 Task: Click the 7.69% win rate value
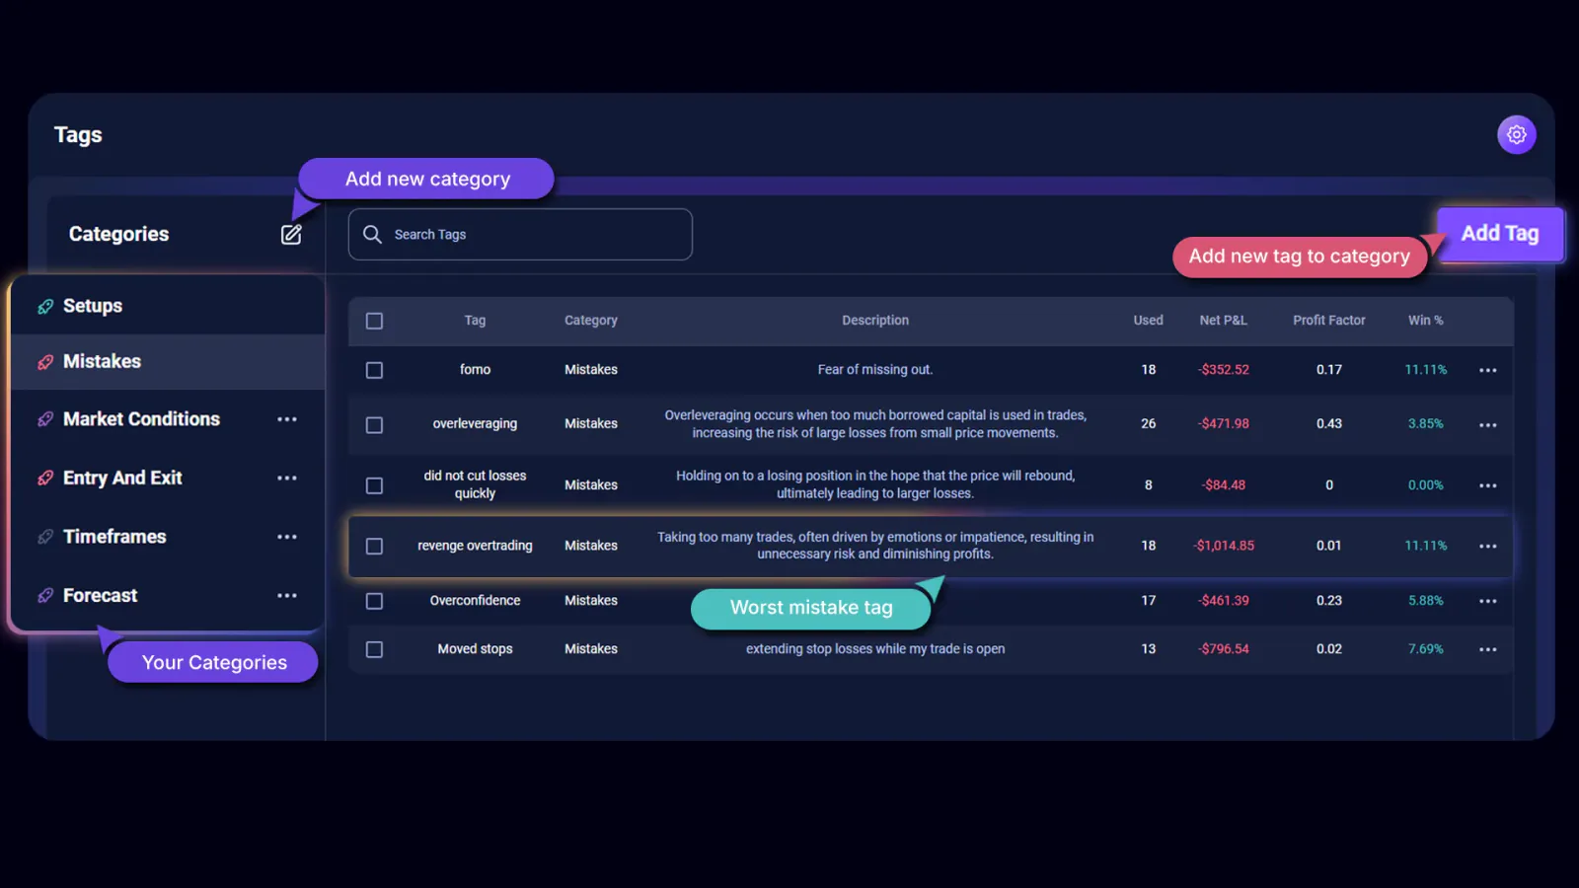(x=1425, y=648)
